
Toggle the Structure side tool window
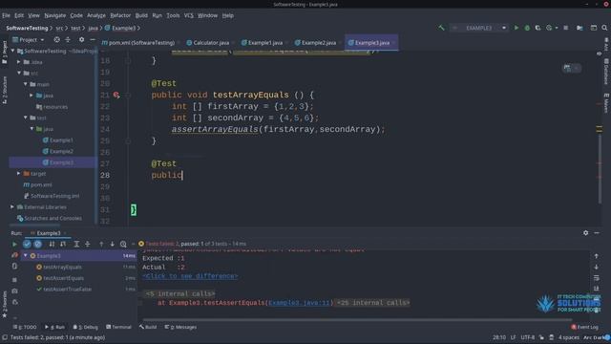[x=4, y=90]
